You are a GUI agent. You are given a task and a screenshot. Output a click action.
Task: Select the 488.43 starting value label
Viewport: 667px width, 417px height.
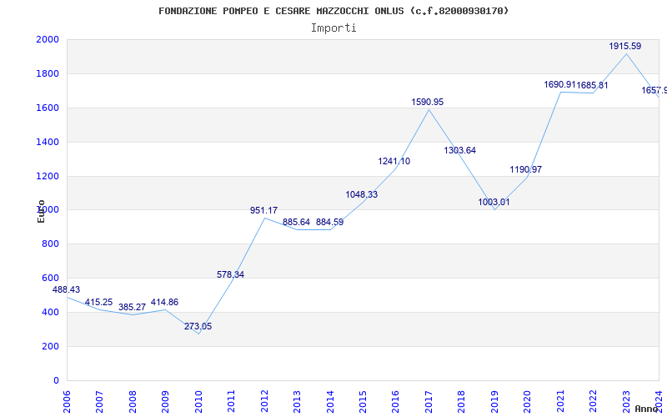tap(66, 289)
